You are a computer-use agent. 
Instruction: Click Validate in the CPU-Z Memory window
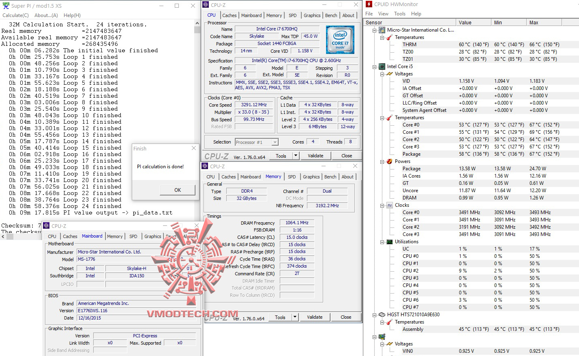click(315, 317)
